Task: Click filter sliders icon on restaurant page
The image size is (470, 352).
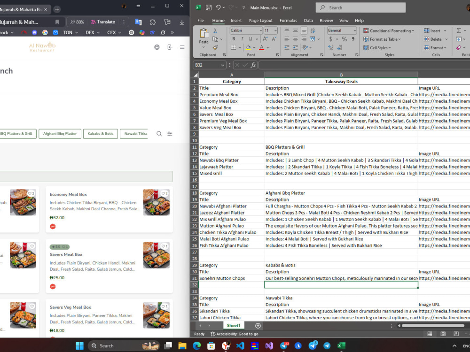Action: (170, 134)
